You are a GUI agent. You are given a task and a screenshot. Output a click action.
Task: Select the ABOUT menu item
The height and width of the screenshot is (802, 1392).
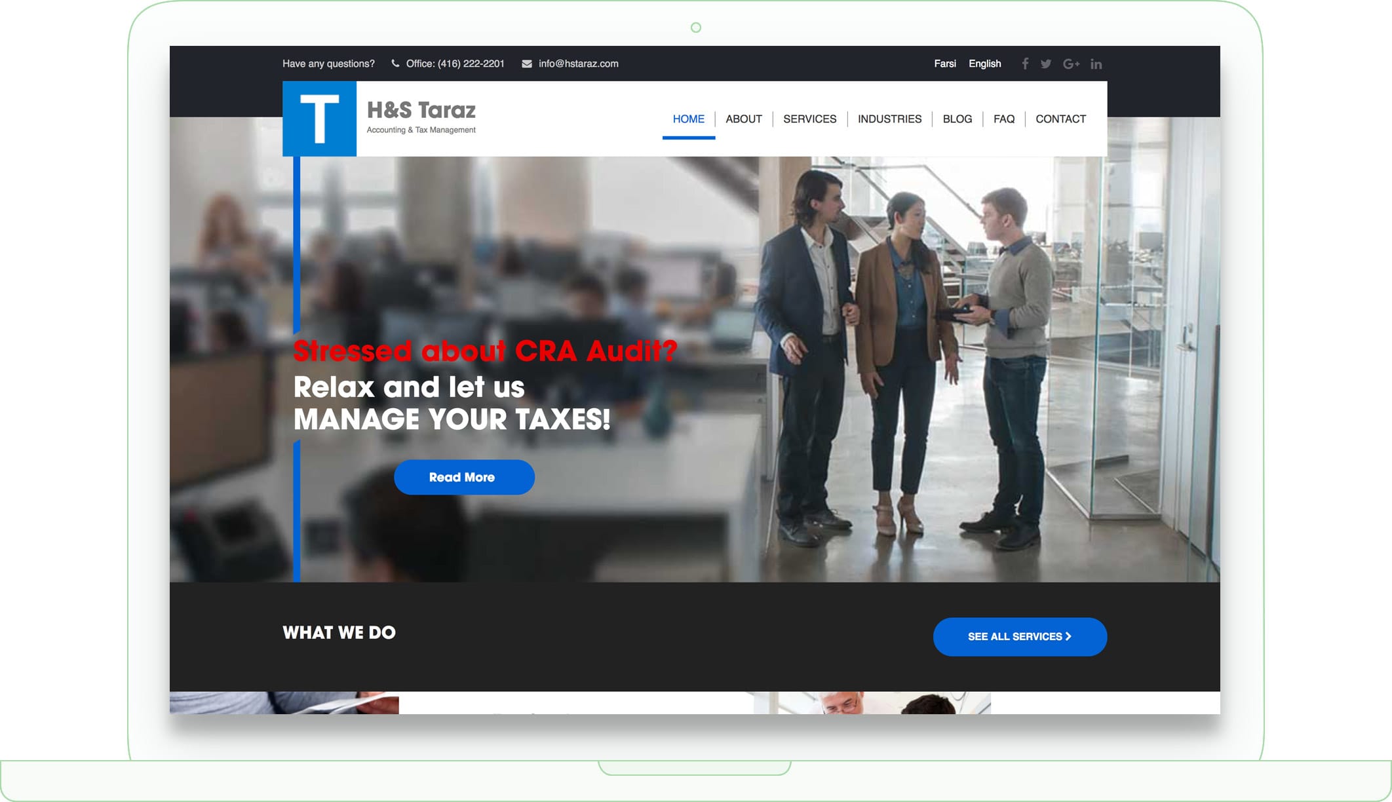[x=743, y=119]
